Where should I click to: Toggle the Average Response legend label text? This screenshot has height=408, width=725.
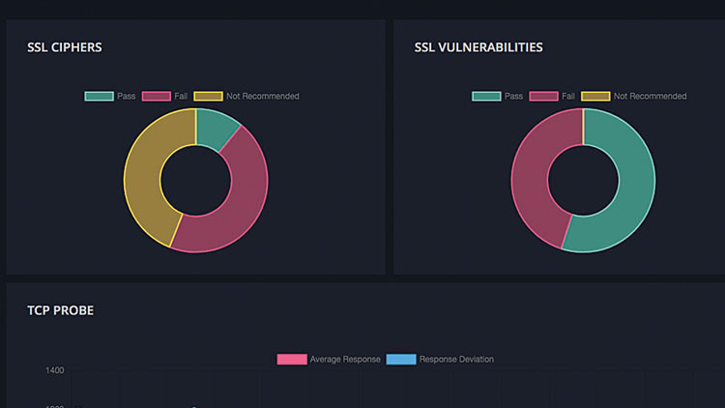point(345,360)
